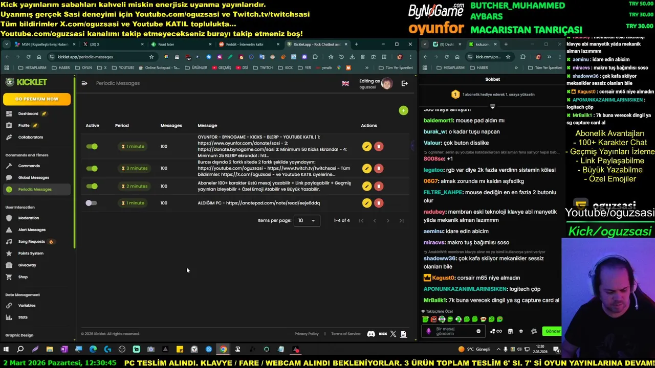The image size is (655, 368).
Task: Edit the 3 minutes message row
Action: tap(366, 168)
